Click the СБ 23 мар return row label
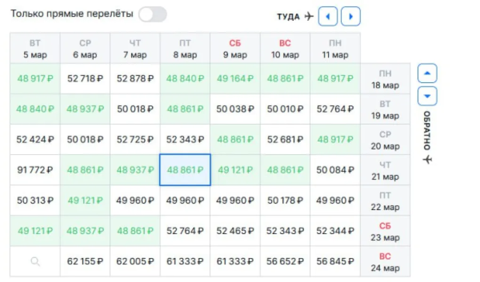The image size is (480, 282). (385, 231)
